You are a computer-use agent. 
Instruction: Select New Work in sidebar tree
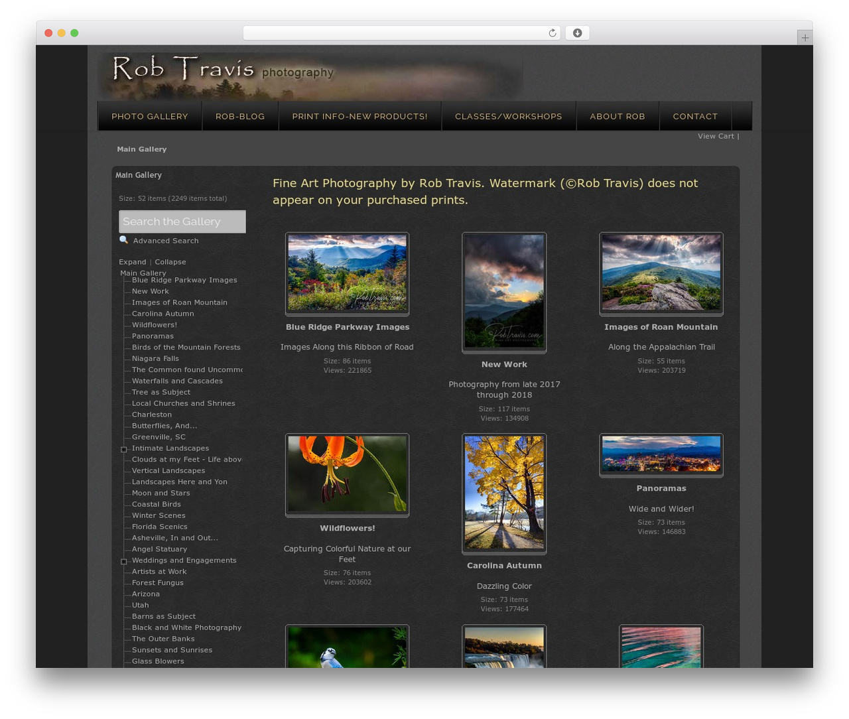click(x=151, y=291)
